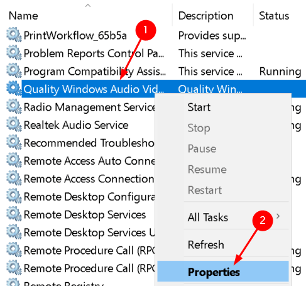This screenshot has width=306, height=286.
Task: Click gear icon for Radio Management Service
Action: [x=14, y=107]
